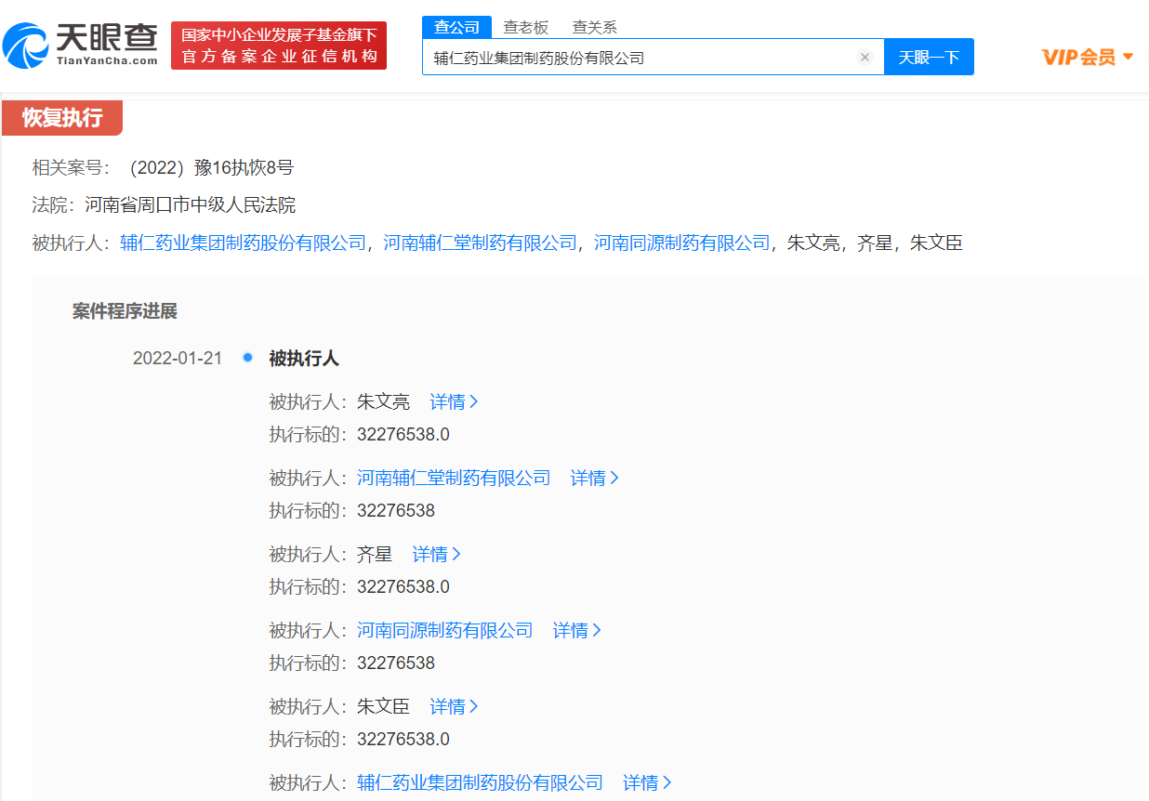This screenshot has height=801, width=1149.
Task: Switch to the 查老板 tab
Action: pos(526,27)
